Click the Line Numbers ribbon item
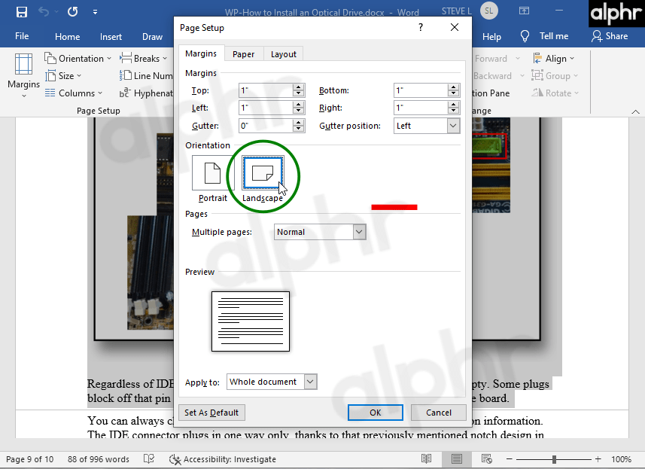Image resolution: width=645 pixels, height=469 pixels. pos(146,76)
